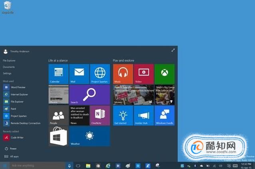255x169 pixels.
Task: Open the Windows Feedback tile
Action: click(165, 116)
